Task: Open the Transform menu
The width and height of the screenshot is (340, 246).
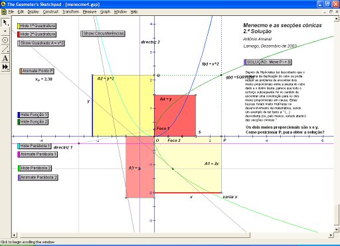Action: coord(70,12)
